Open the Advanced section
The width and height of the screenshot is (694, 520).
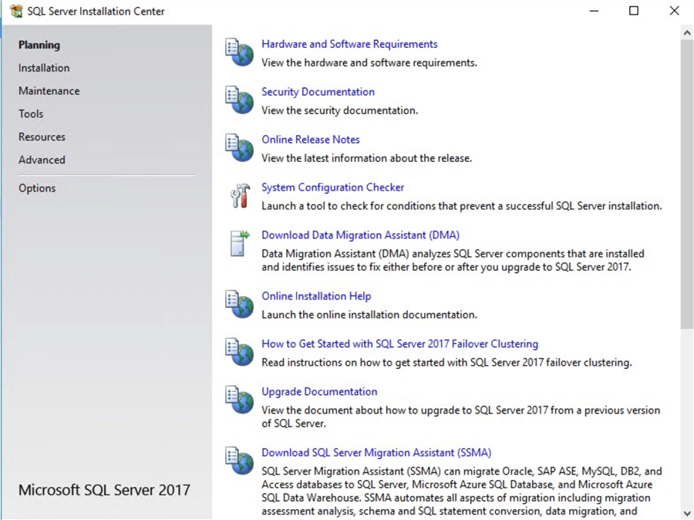(42, 160)
